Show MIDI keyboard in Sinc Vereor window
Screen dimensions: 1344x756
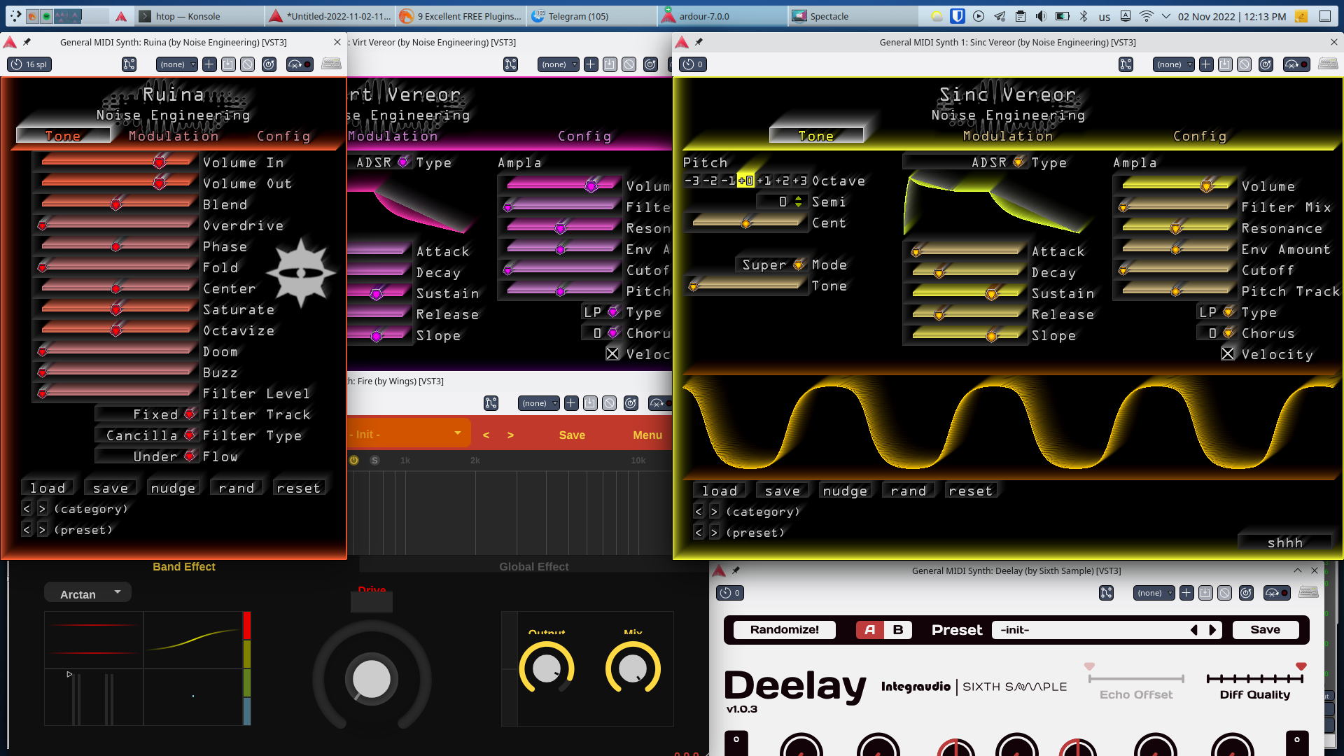1328,64
